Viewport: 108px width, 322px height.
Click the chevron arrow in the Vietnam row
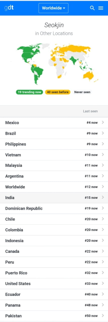tap(103, 155)
